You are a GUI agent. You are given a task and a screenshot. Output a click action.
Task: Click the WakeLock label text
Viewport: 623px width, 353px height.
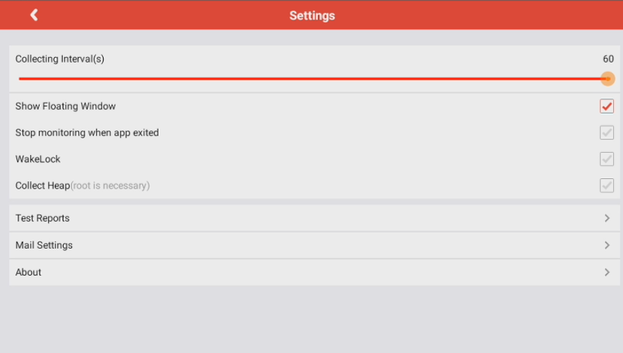(38, 159)
